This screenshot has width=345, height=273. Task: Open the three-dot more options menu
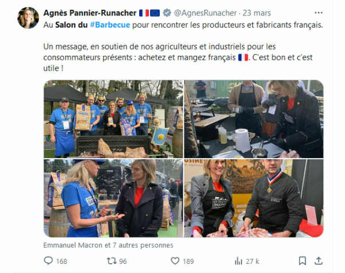pos(319,13)
